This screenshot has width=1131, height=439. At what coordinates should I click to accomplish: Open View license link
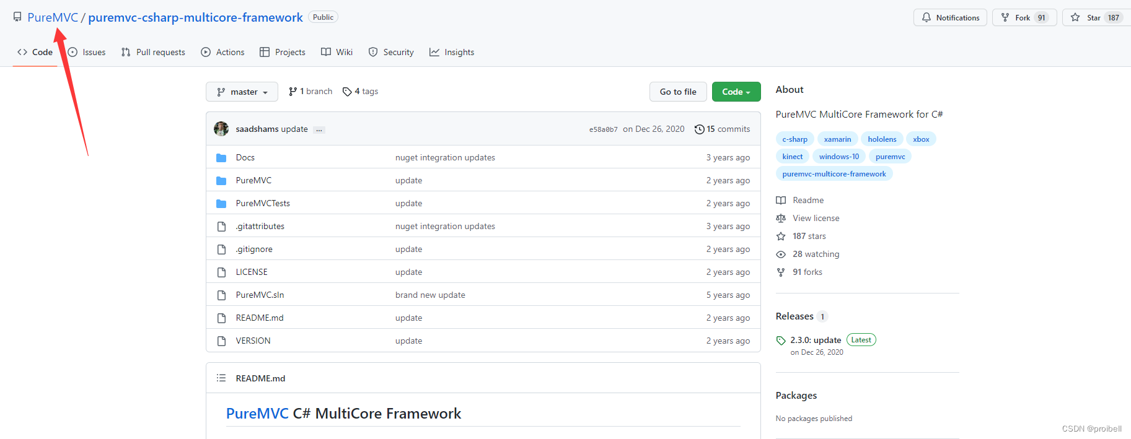[808, 218]
